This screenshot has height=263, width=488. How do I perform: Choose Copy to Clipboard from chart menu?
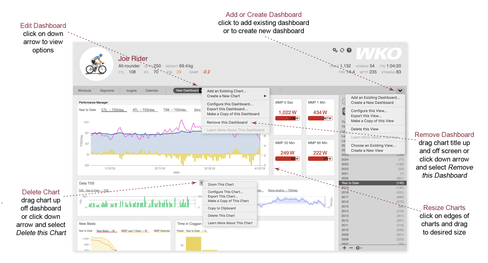pyautogui.click(x=222, y=208)
